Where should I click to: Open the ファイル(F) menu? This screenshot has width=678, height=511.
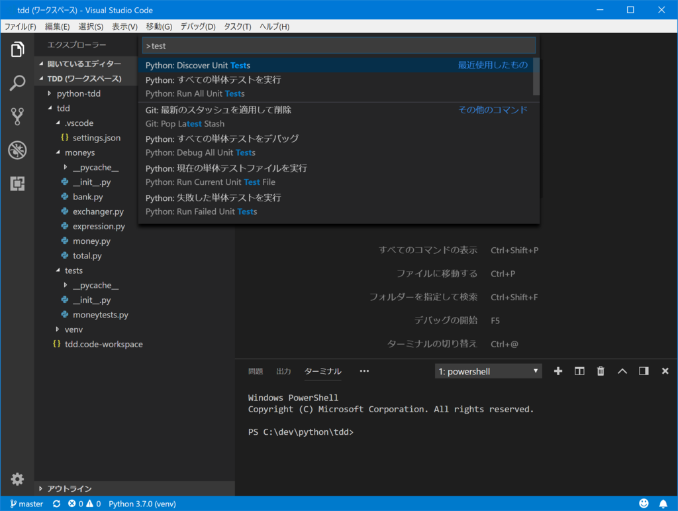pyautogui.click(x=21, y=27)
